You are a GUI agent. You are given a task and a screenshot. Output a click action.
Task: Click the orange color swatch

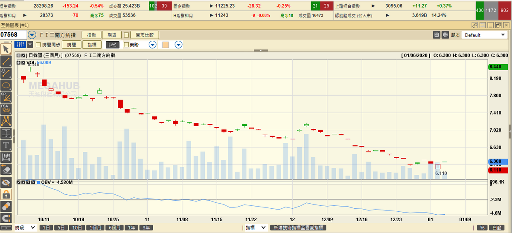coord(166,45)
